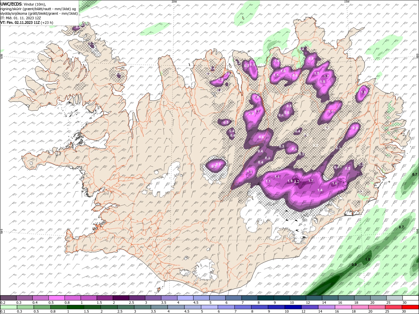Click the crimson rain swatch labelled 25
Image resolution: width=419 pixels, height=314 pixels.
coord(393,307)
